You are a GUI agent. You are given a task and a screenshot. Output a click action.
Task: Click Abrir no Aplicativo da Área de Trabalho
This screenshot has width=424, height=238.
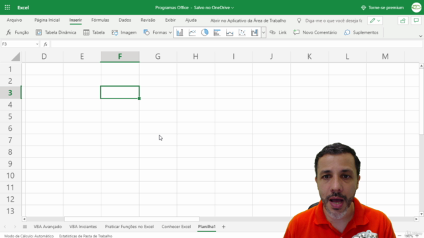[248, 20]
